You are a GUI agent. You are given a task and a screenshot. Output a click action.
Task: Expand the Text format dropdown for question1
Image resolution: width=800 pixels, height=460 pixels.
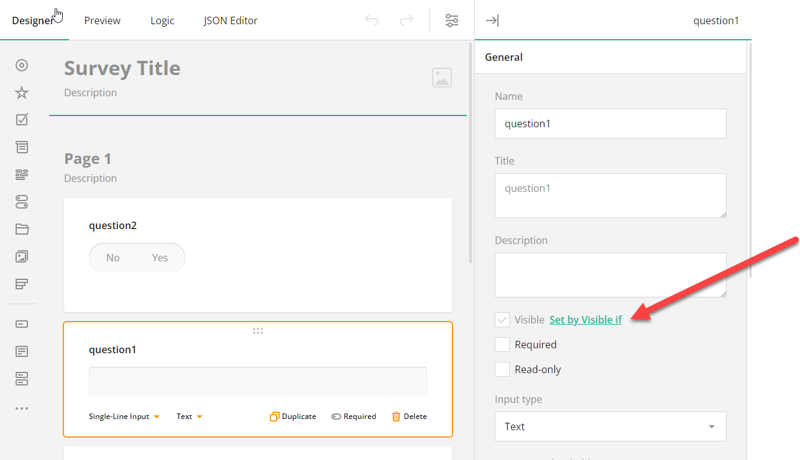(188, 416)
